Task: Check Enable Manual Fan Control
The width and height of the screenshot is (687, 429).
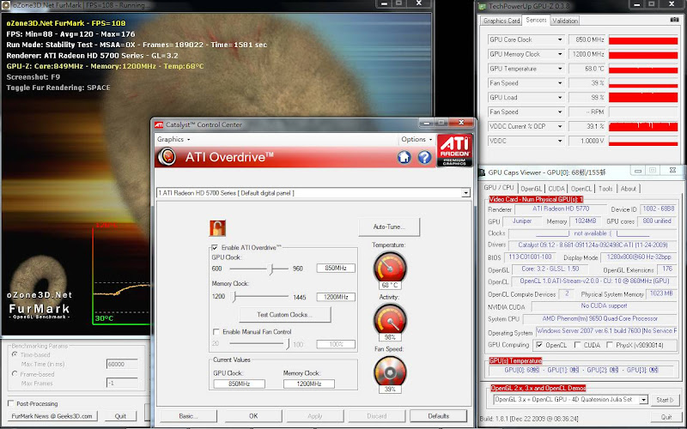Action: click(x=216, y=332)
